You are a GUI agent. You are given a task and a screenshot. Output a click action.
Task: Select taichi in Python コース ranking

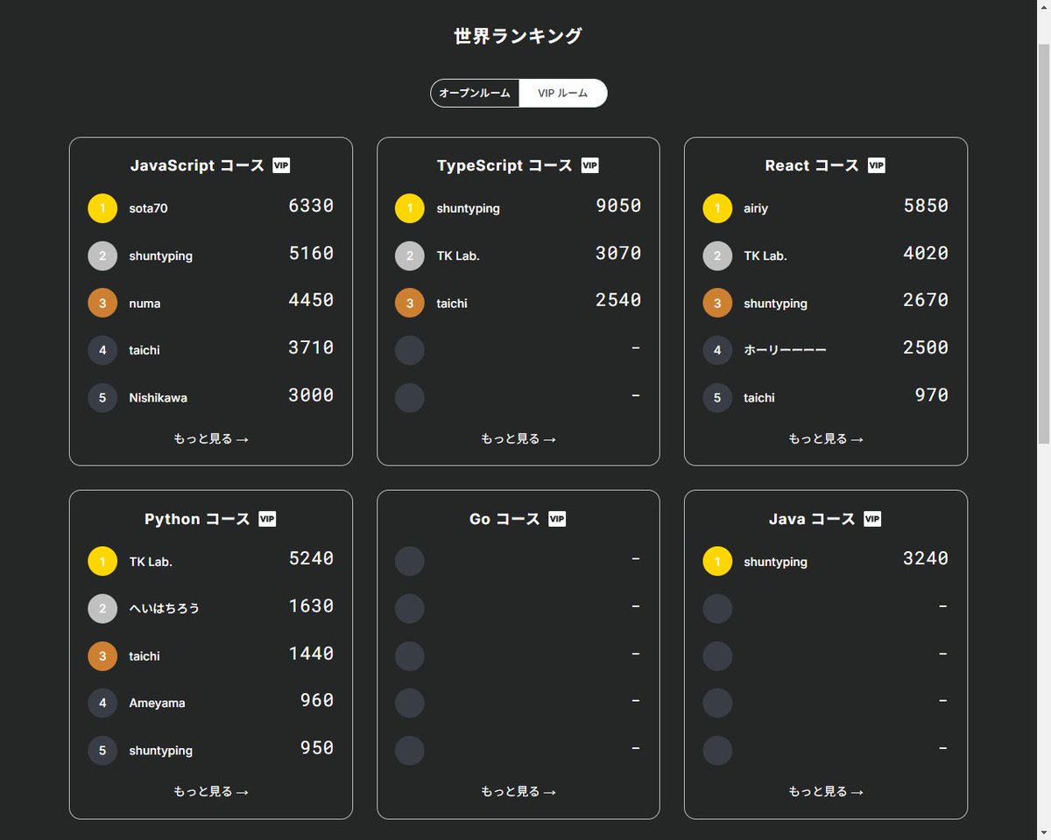(x=145, y=656)
